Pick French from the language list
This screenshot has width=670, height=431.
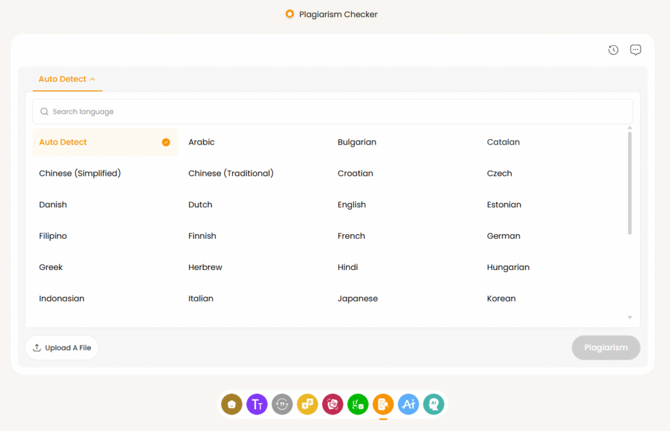pyautogui.click(x=351, y=235)
